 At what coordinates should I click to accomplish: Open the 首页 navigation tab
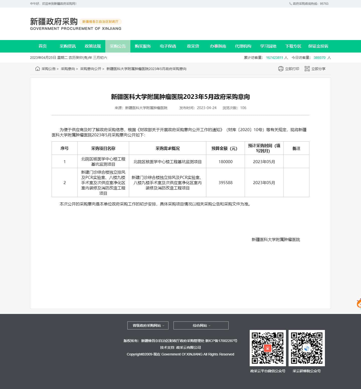tap(43, 46)
